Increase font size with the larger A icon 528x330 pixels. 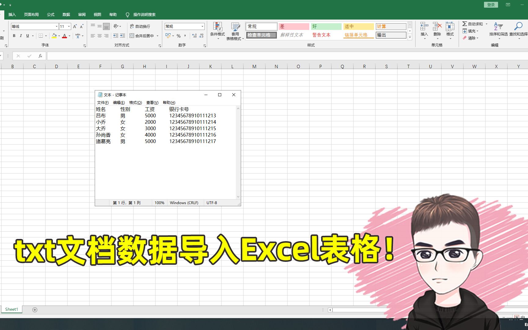pyautogui.click(x=75, y=27)
